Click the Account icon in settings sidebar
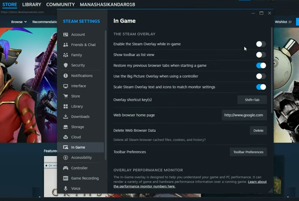299x201 pixels. pyautogui.click(x=65, y=35)
